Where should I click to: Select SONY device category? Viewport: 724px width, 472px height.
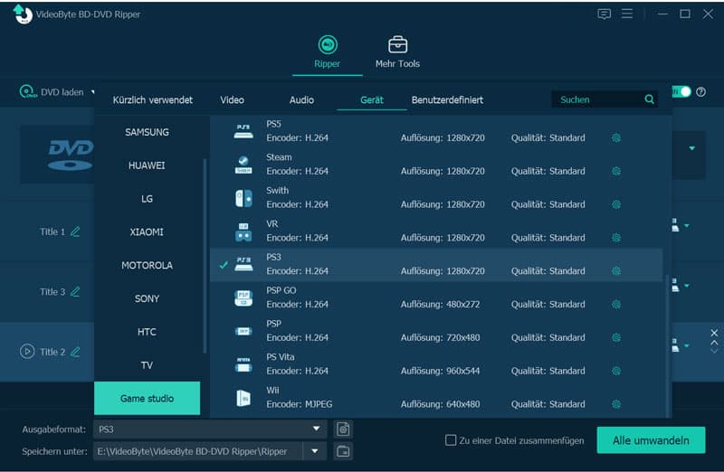147,298
